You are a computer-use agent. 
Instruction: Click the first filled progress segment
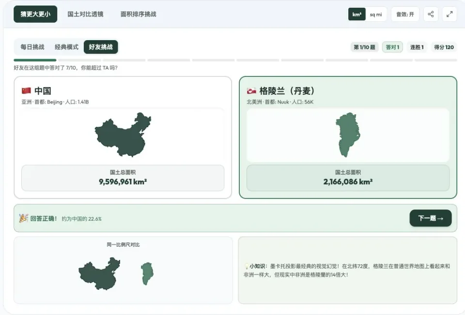coord(35,60)
